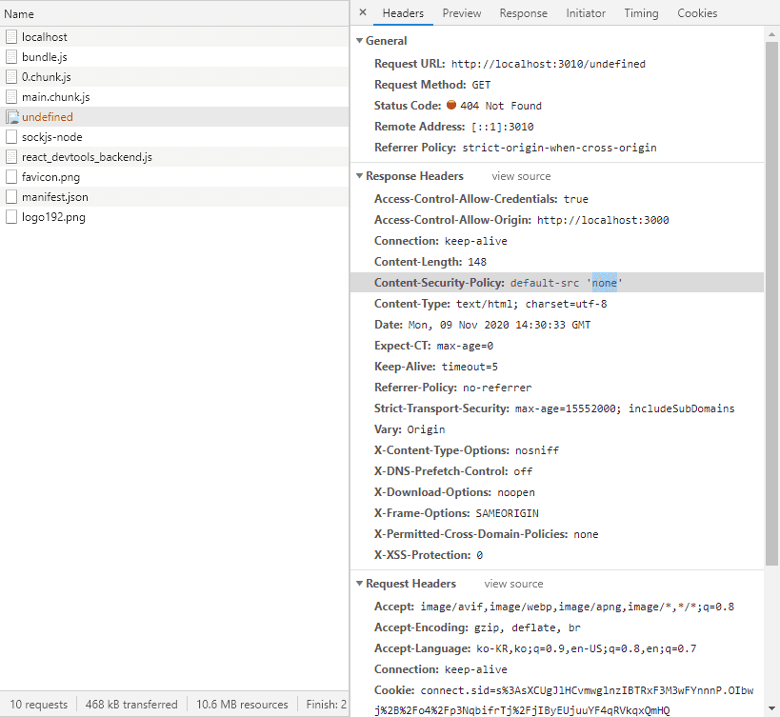Click the Request Method GET value
The image size is (780, 717).
[x=481, y=85]
